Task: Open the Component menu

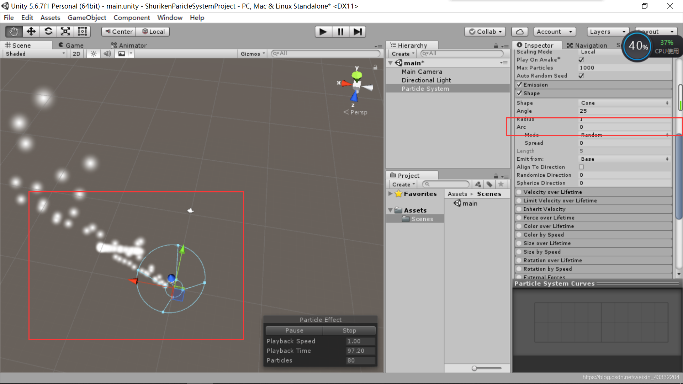Action: pos(132,17)
